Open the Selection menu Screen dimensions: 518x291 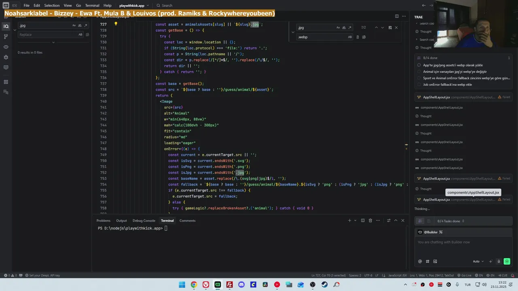point(52,5)
